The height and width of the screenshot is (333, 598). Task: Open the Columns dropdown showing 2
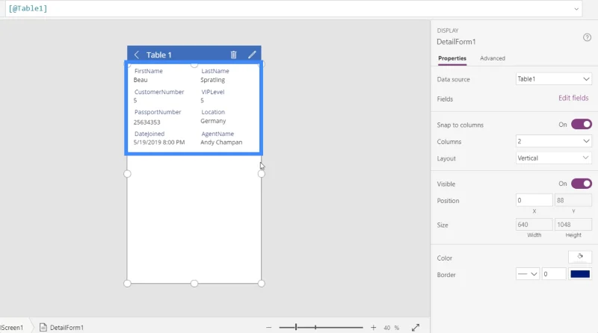[x=553, y=141]
